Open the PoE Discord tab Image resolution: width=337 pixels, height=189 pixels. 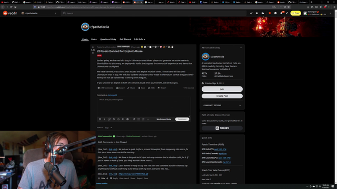click(125, 39)
